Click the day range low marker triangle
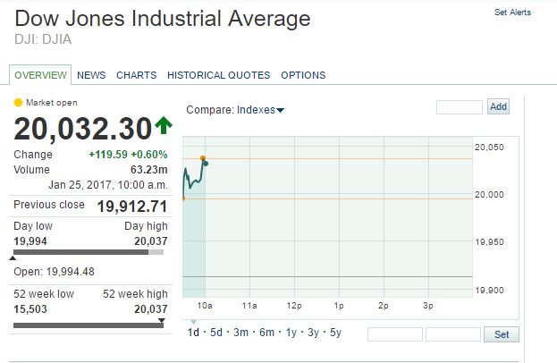The image size is (557, 363). pos(13,259)
